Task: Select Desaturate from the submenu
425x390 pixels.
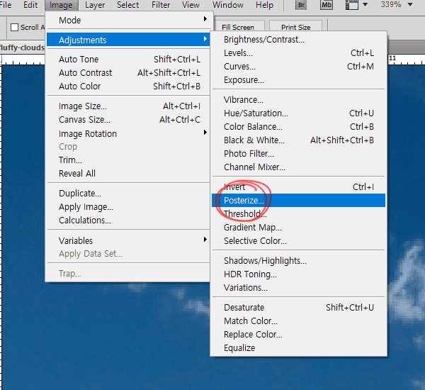Action: click(244, 307)
